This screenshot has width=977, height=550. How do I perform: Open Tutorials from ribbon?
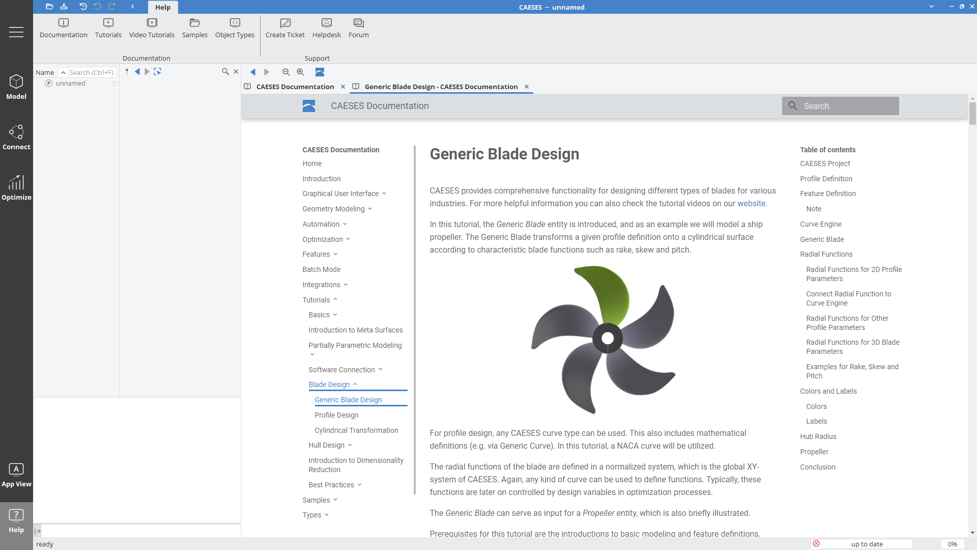coord(108,28)
